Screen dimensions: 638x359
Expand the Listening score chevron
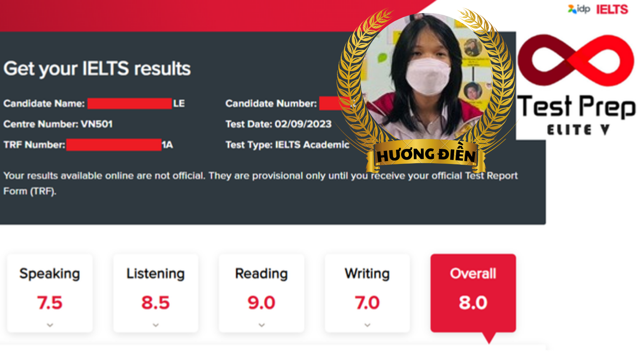(x=156, y=325)
